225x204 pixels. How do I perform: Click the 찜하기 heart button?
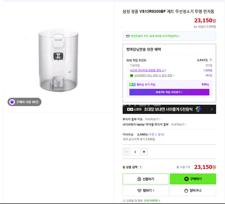(x=146, y=191)
